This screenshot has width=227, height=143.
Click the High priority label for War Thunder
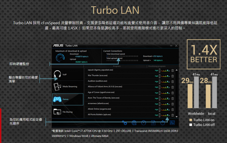tap(156, 76)
